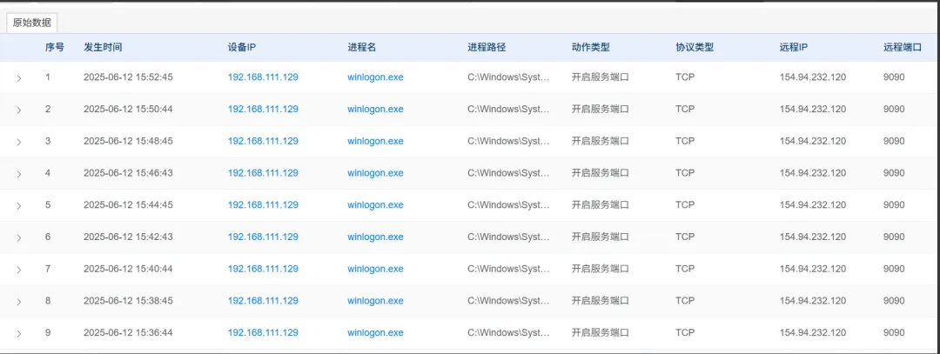Click process path cell in row 9
This screenshot has width=940, height=354.
508,332
